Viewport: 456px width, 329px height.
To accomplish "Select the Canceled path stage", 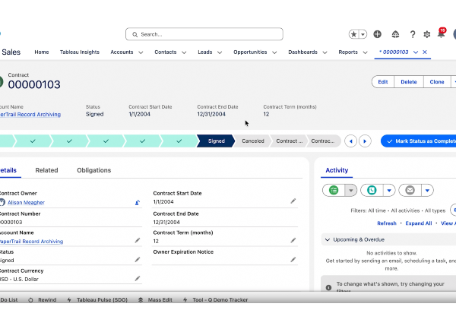I will (x=253, y=141).
